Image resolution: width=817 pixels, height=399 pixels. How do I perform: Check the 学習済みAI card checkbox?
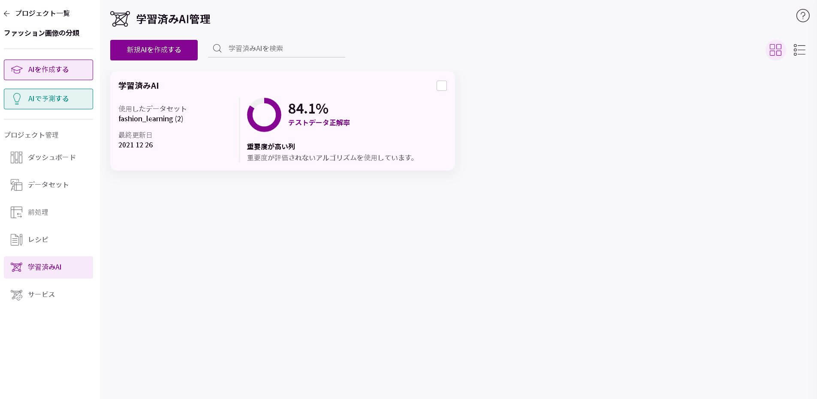[x=441, y=86]
